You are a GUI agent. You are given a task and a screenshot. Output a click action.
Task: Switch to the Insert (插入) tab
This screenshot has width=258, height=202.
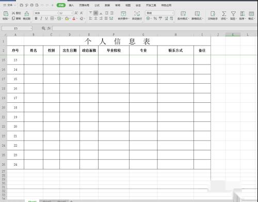click(71, 5)
